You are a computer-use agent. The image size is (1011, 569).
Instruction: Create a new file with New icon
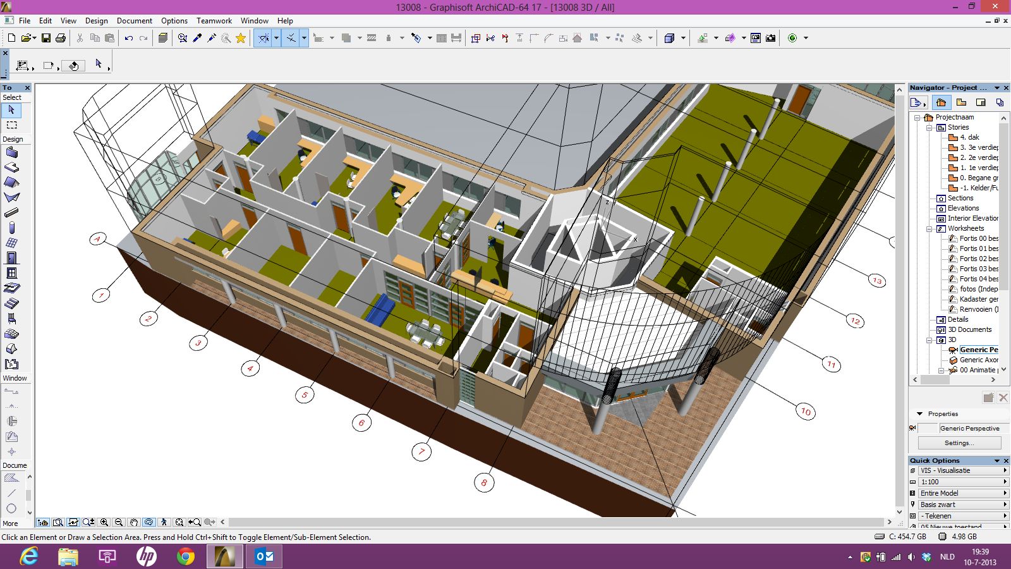11,38
